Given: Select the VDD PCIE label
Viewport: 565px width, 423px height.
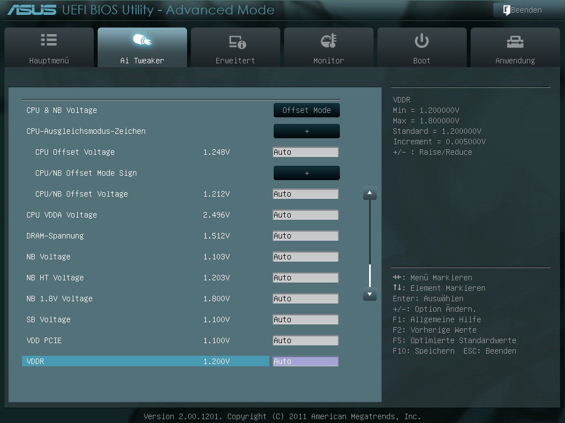Looking at the screenshot, I should click(44, 340).
